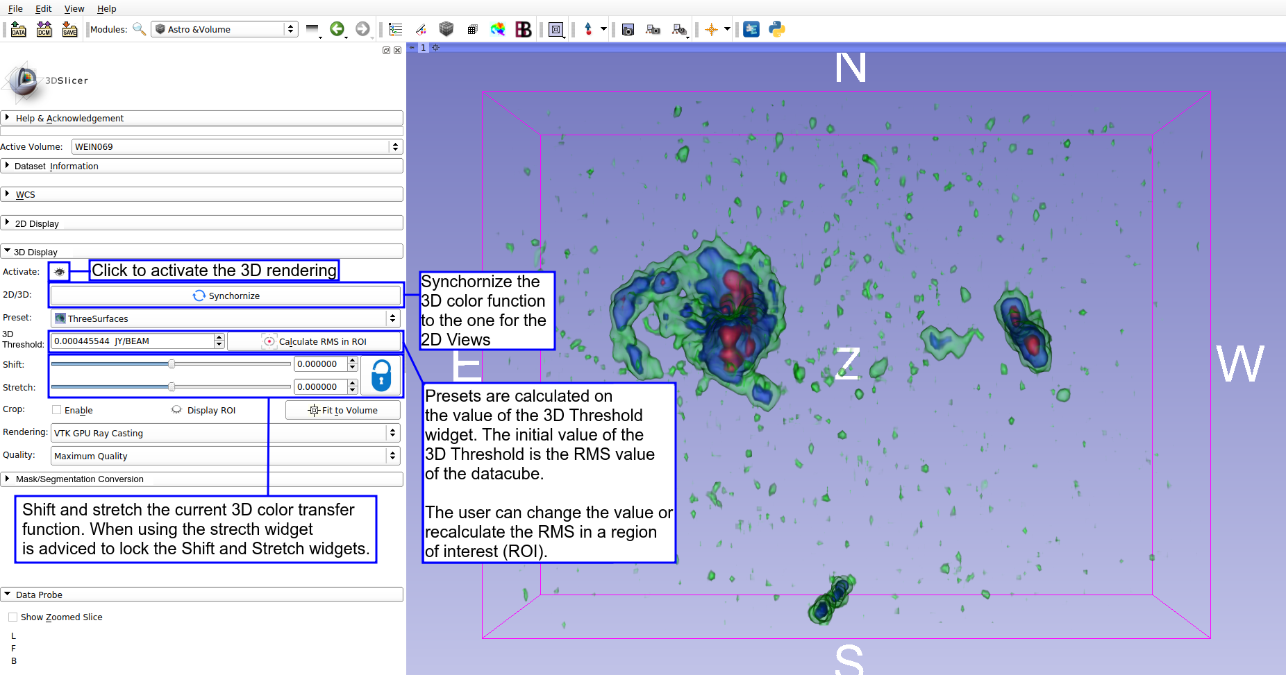Toggle the Shift and Stretch lock icon

[381, 375]
